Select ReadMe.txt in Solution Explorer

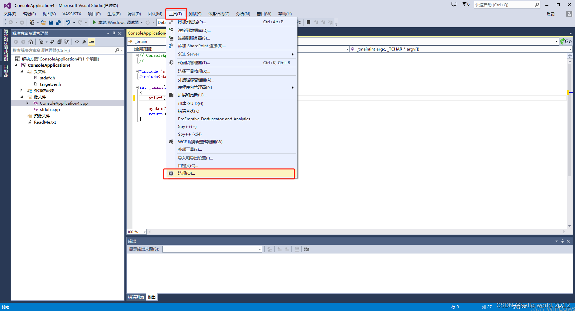click(x=45, y=122)
